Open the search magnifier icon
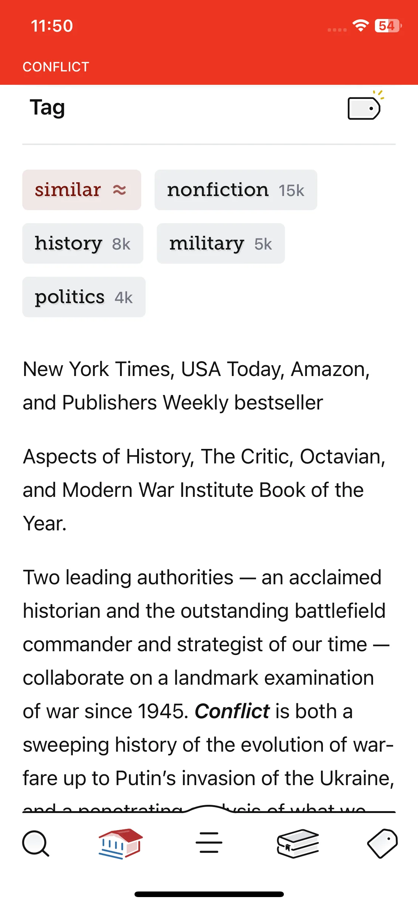The image size is (418, 906). coord(36,844)
